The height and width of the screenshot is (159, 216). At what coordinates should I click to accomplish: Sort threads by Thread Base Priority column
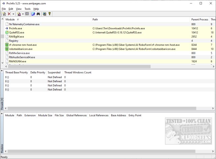pos(17,72)
